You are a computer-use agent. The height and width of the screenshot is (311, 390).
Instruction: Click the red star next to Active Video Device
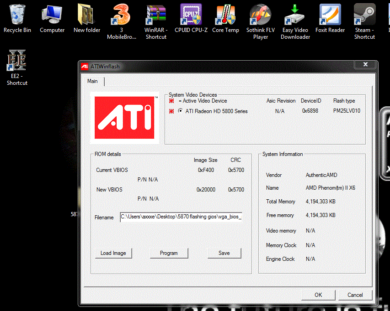171,101
